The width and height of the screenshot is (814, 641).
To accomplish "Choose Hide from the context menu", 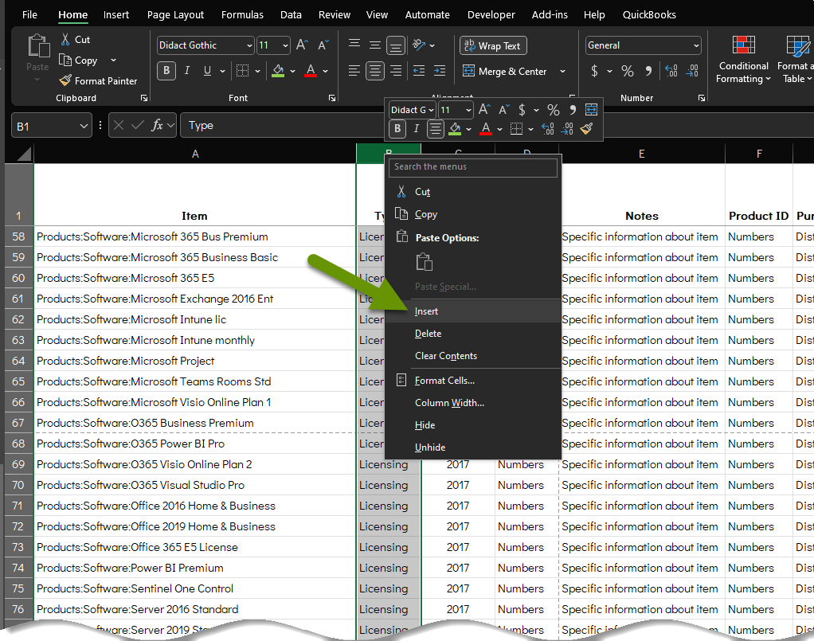I will coord(425,424).
